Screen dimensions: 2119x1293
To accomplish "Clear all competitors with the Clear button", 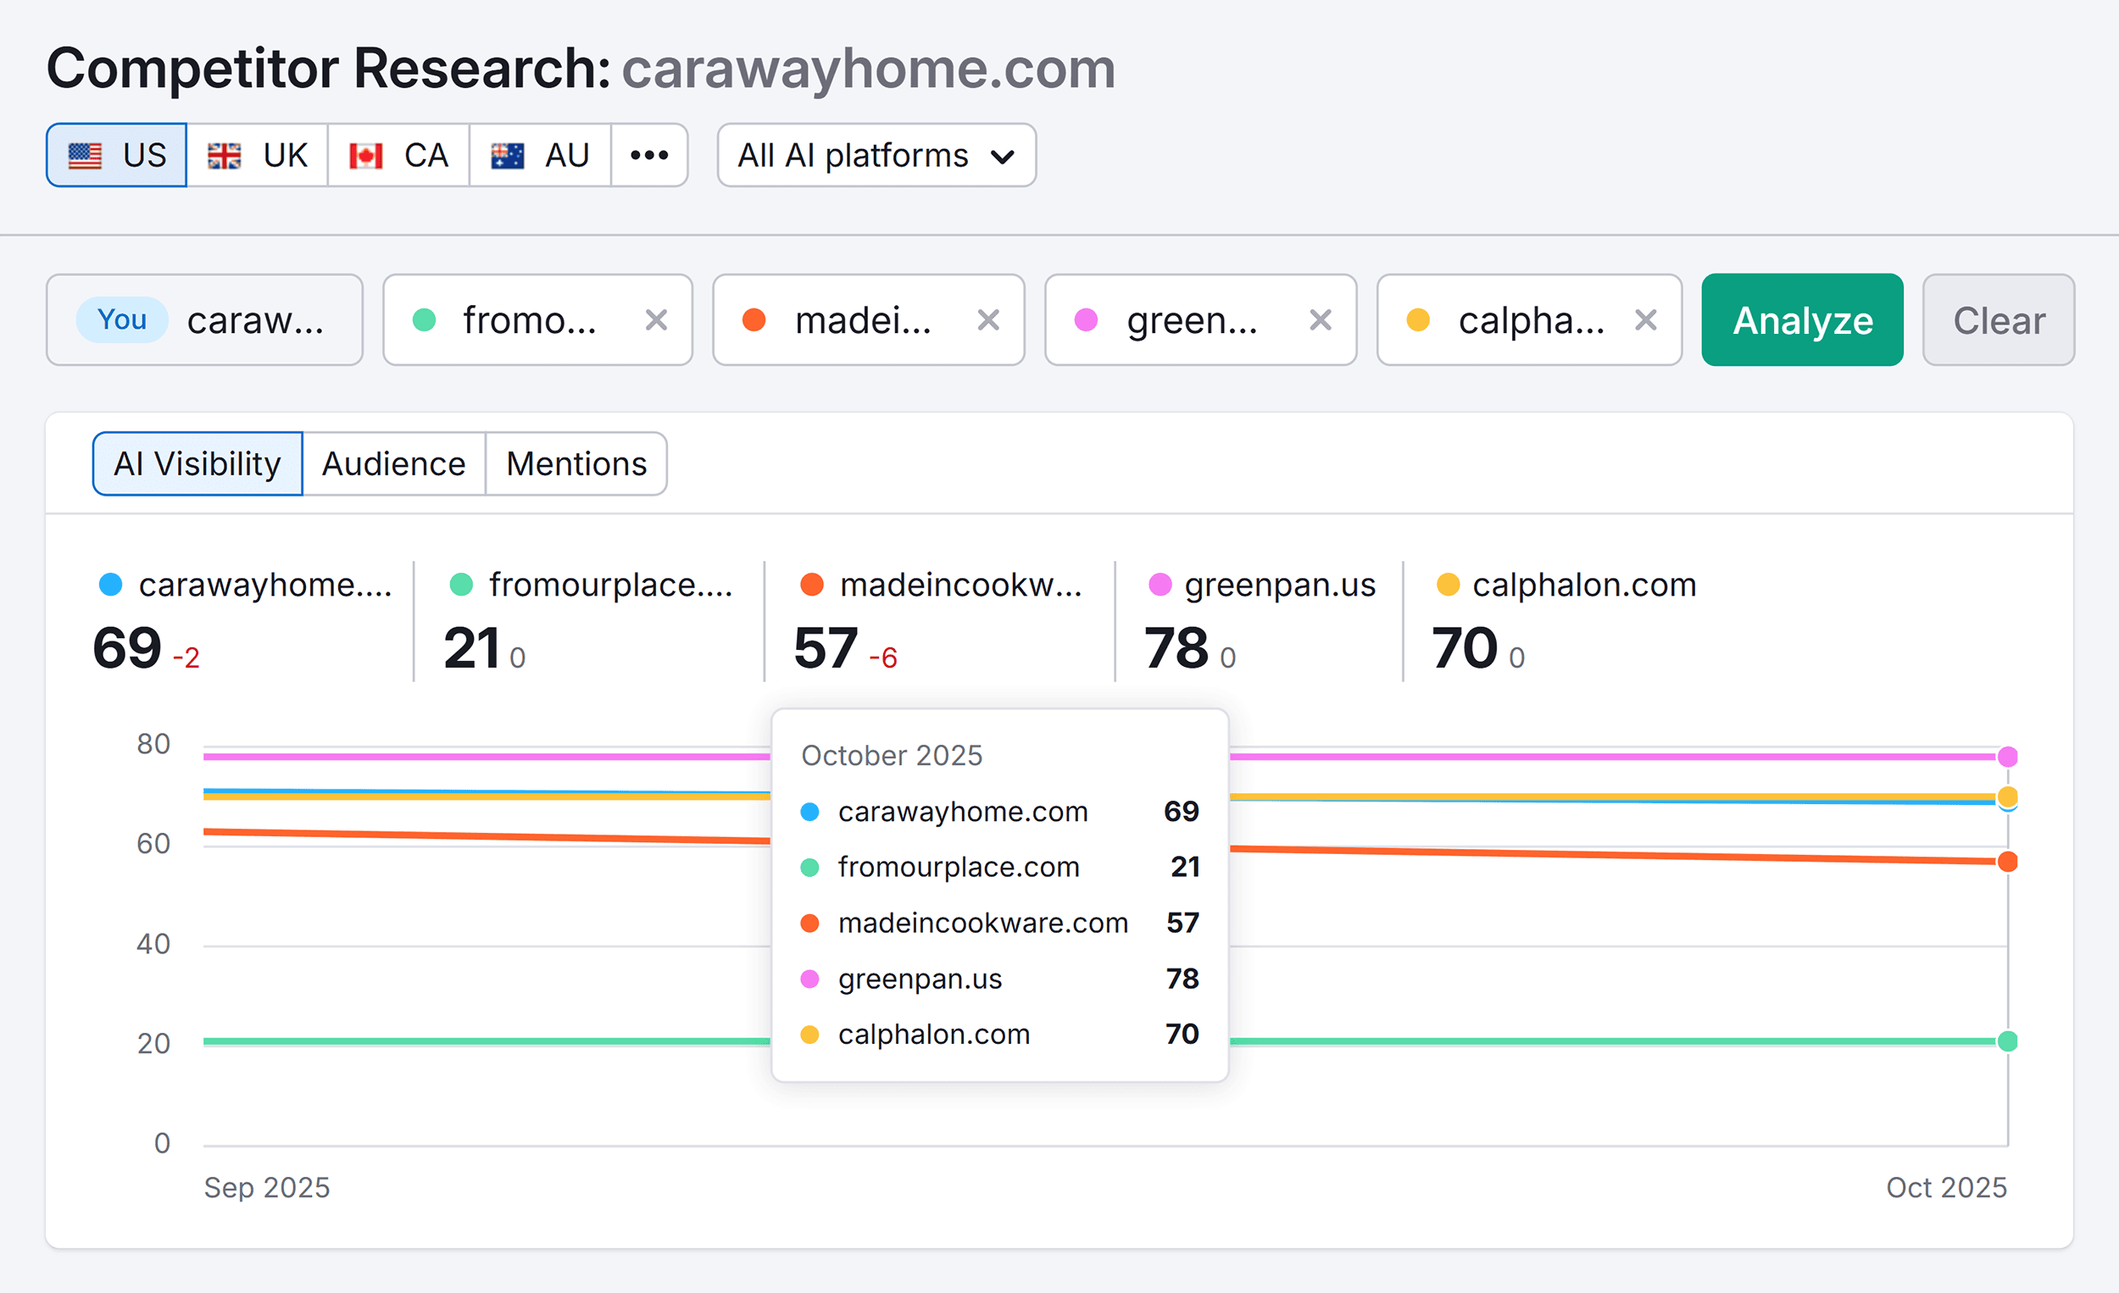I will 1999,319.
